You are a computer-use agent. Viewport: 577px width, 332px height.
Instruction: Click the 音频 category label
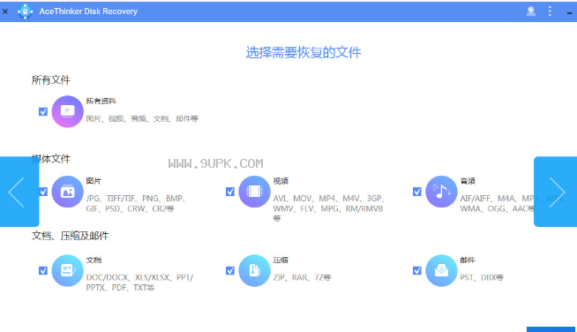[468, 181]
